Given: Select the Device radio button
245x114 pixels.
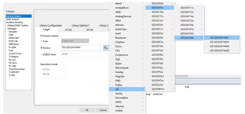Looking at the screenshot, I should coord(41,48).
